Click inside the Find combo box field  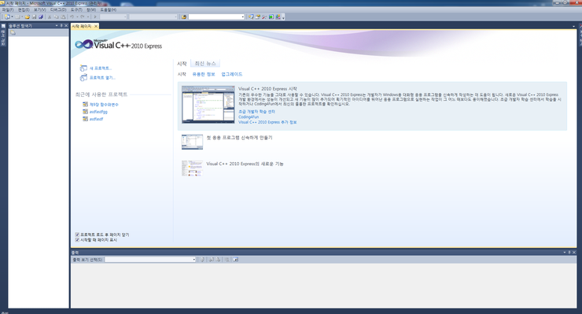point(215,17)
